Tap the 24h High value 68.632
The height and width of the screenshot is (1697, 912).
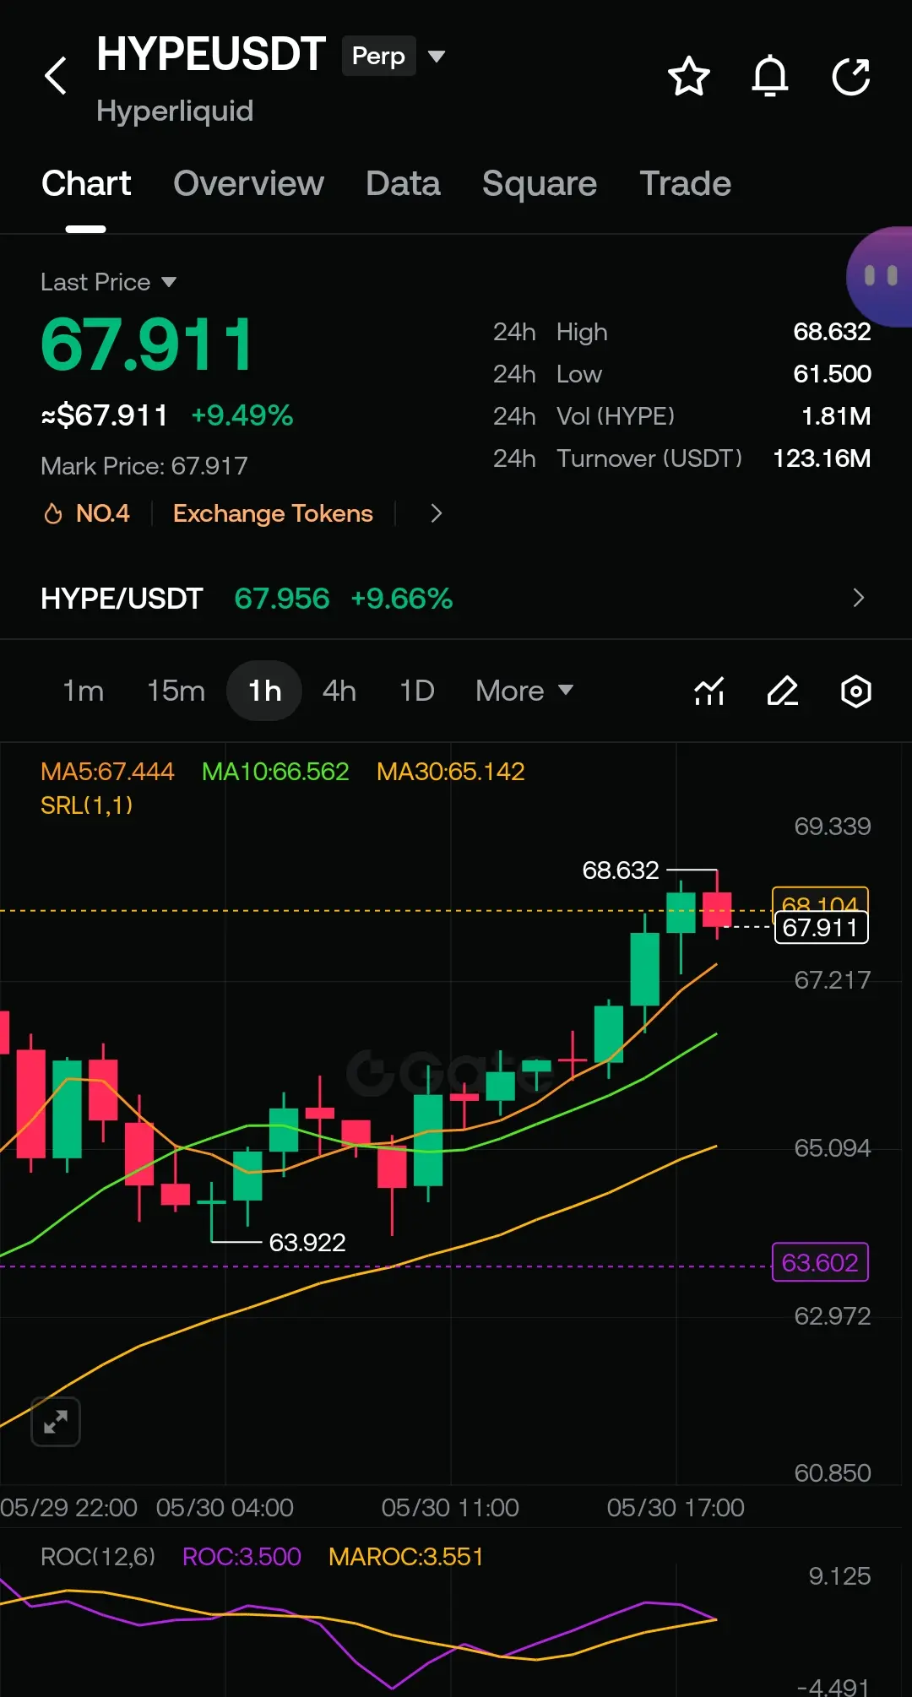coord(832,331)
